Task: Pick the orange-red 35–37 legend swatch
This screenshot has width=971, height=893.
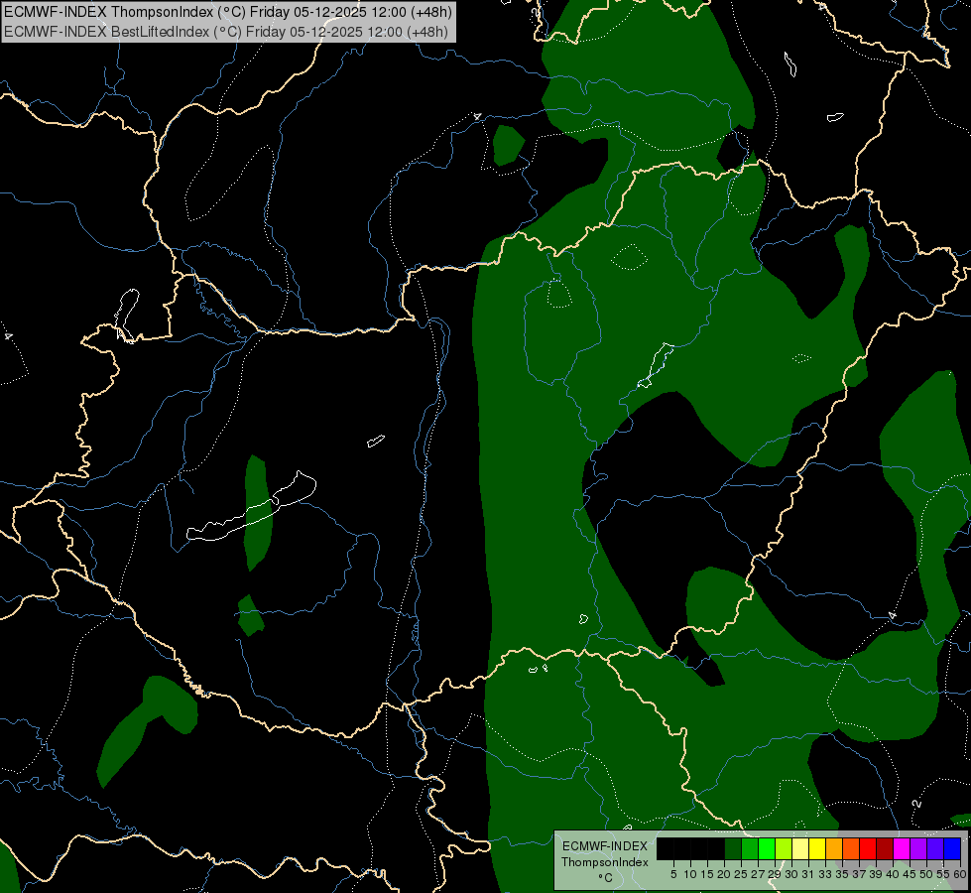Action: point(851,848)
